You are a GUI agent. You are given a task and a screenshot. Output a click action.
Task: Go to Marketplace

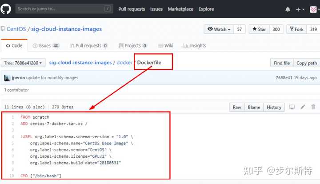click(x=180, y=9)
